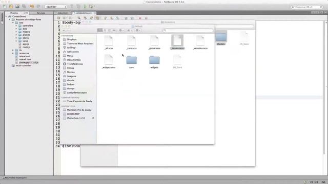Image resolution: width=328 pixels, height=184 pixels.
Task: Switch to the Serviços tab
Action: point(41,13)
